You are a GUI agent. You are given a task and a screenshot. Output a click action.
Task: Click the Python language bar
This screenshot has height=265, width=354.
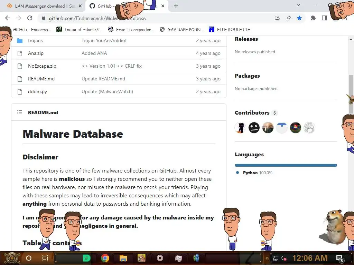pos(286,165)
